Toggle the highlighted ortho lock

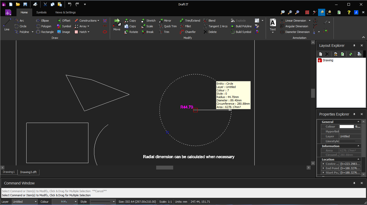322,12
